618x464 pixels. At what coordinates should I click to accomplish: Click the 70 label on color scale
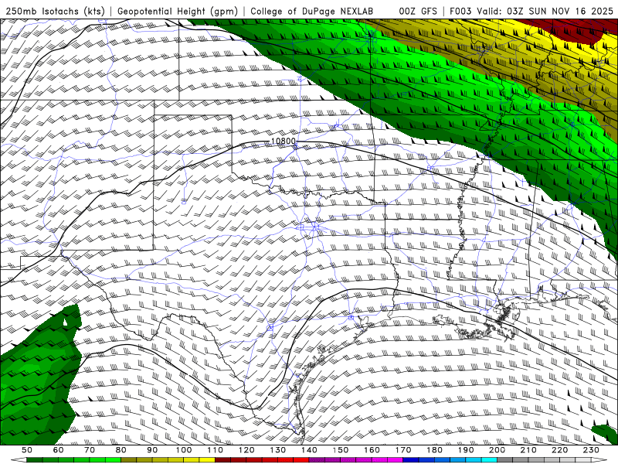[90, 450]
